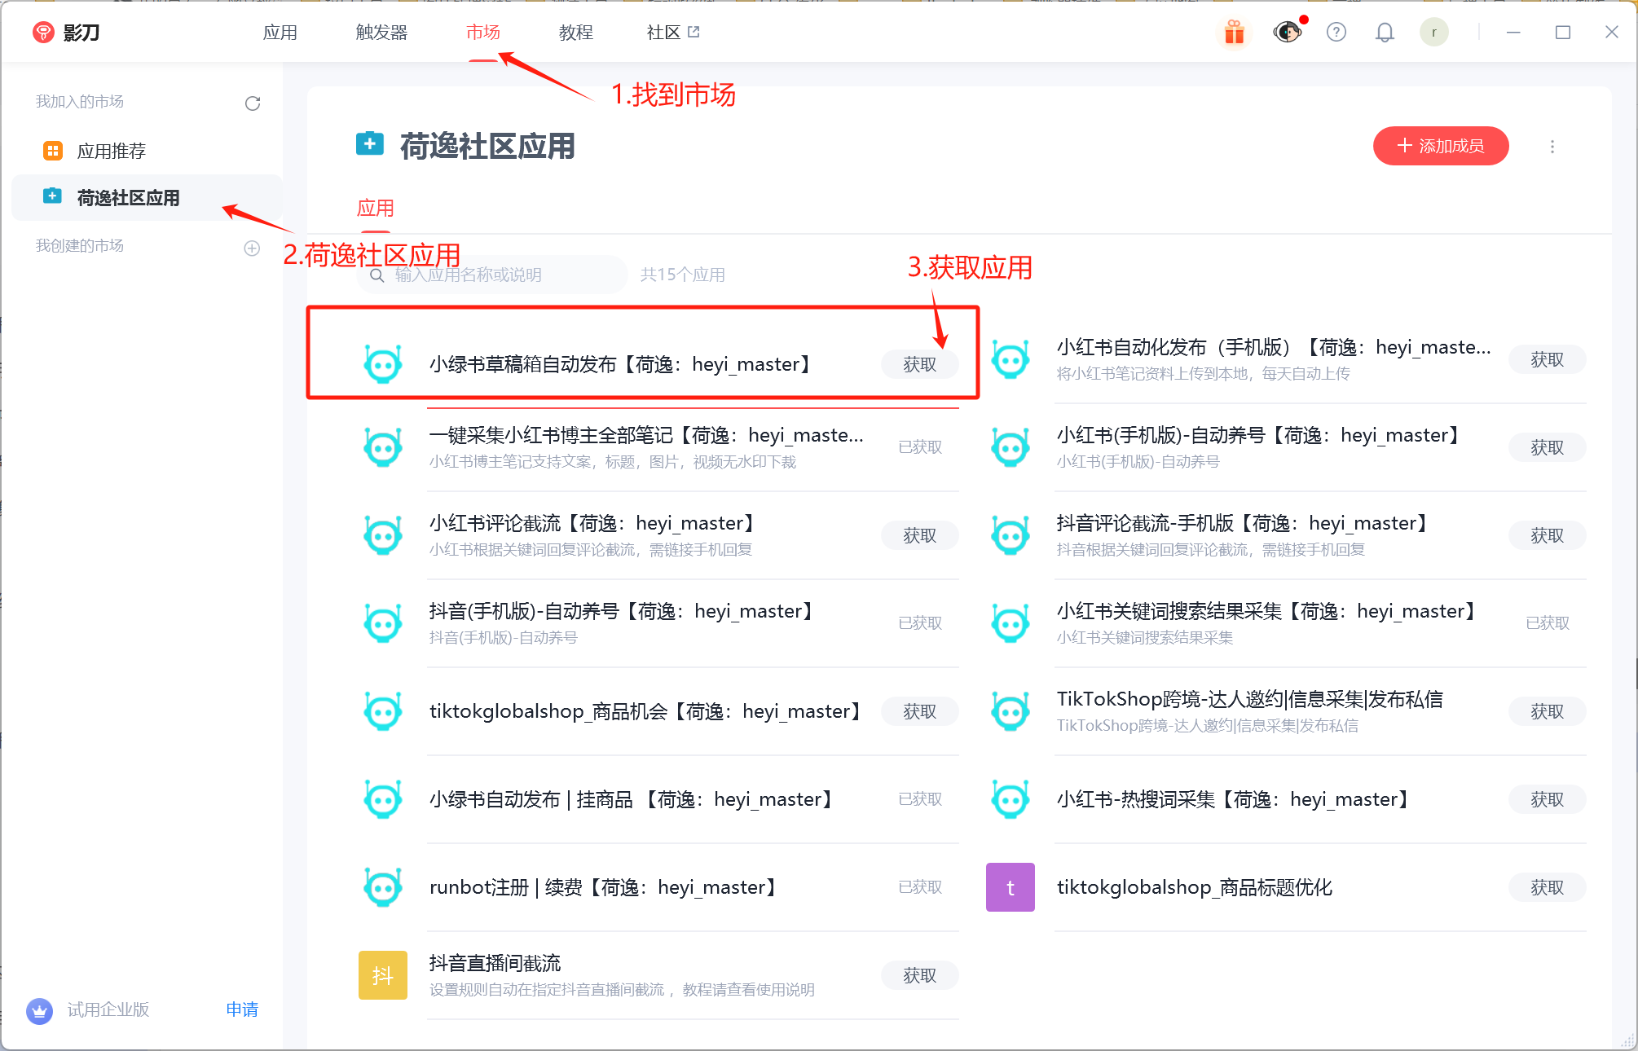Select 应用推荐 in the sidebar

click(x=112, y=151)
